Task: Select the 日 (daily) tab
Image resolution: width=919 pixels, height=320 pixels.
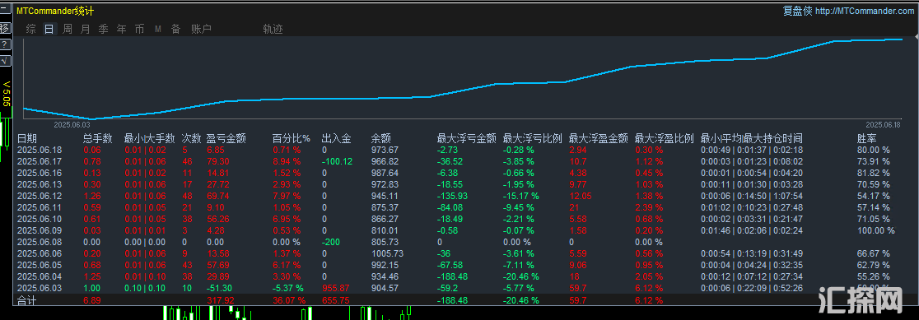Action: (49, 30)
